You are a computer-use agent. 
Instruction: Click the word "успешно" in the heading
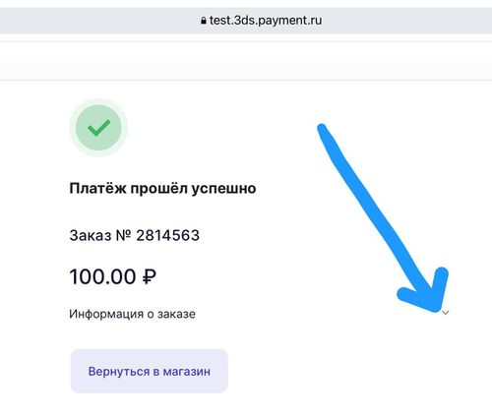[x=223, y=189]
